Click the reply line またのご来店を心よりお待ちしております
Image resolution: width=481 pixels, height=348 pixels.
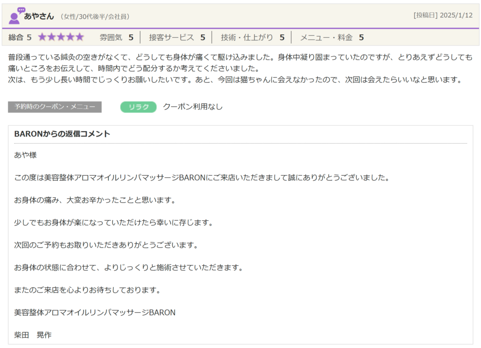[x=87, y=290]
